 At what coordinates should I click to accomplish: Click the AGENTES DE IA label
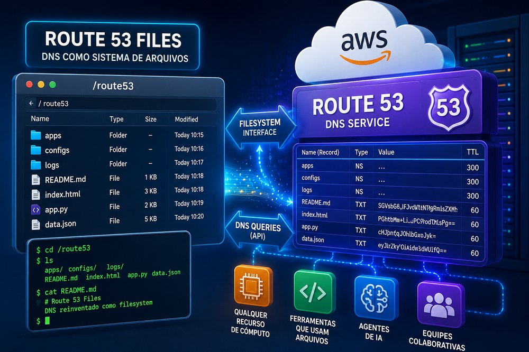point(374,332)
